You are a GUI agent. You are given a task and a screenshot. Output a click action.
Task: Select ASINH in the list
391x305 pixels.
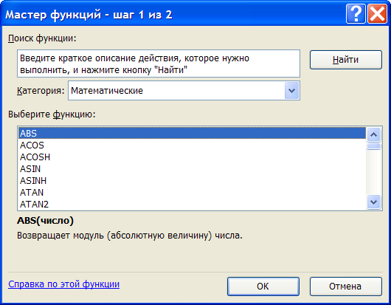click(192, 181)
